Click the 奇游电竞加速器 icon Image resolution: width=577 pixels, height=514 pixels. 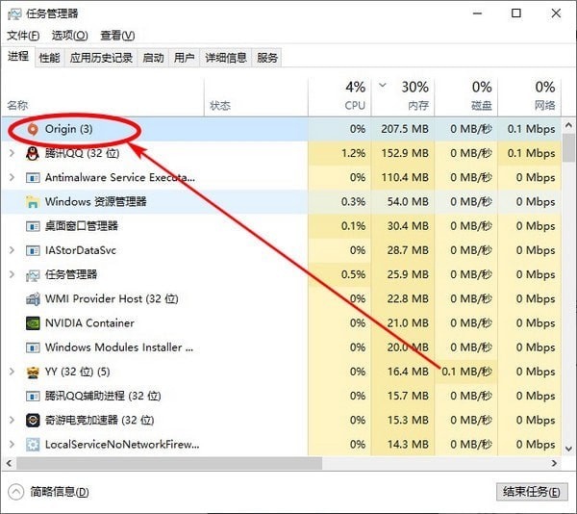[33, 420]
